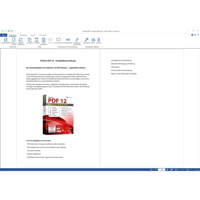Click the Dateien paperclip icon

[x=99, y=41]
